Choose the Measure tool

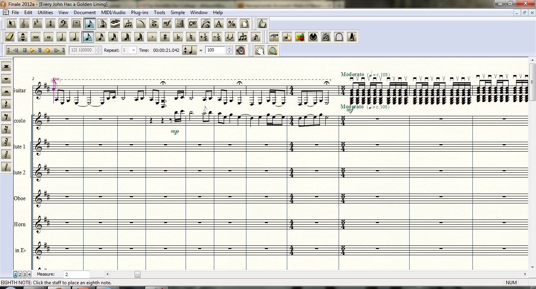tap(76, 24)
